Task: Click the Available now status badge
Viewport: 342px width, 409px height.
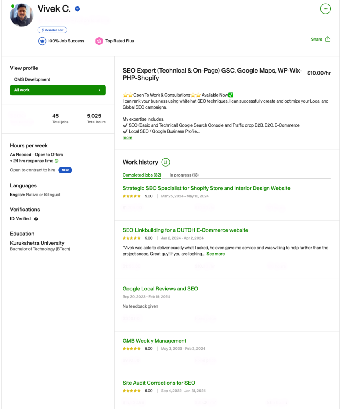Action: pyautogui.click(x=52, y=30)
